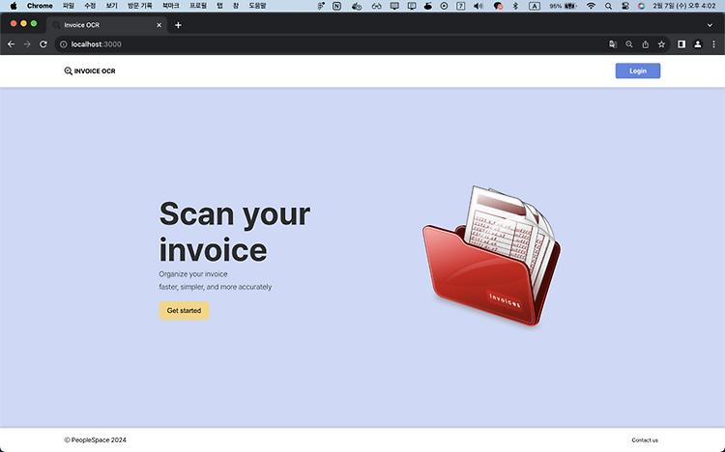Open the 프로필 menu
The height and width of the screenshot is (452, 725).
pyautogui.click(x=198, y=6)
